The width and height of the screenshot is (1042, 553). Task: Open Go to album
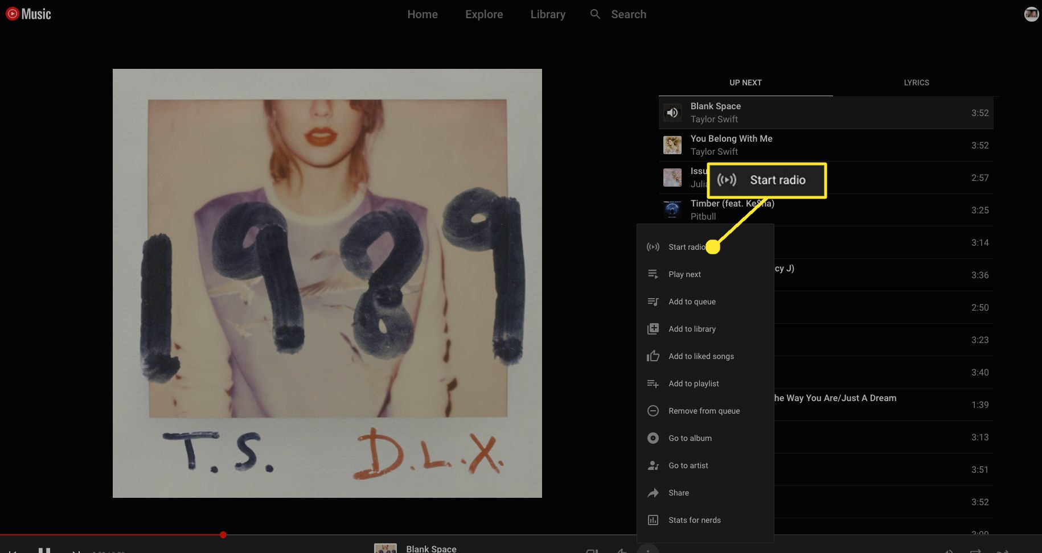705,438
